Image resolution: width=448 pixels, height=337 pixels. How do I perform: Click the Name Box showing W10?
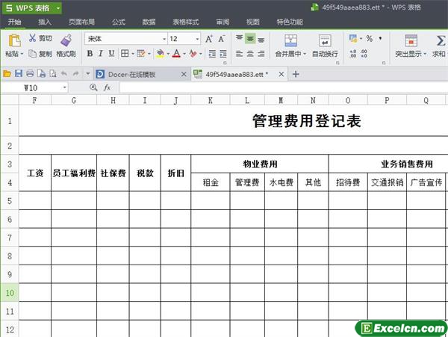pyautogui.click(x=45, y=87)
